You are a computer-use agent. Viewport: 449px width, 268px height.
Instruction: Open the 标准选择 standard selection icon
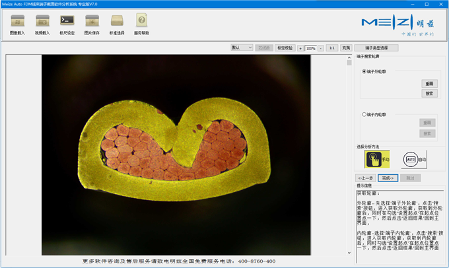coord(117,21)
